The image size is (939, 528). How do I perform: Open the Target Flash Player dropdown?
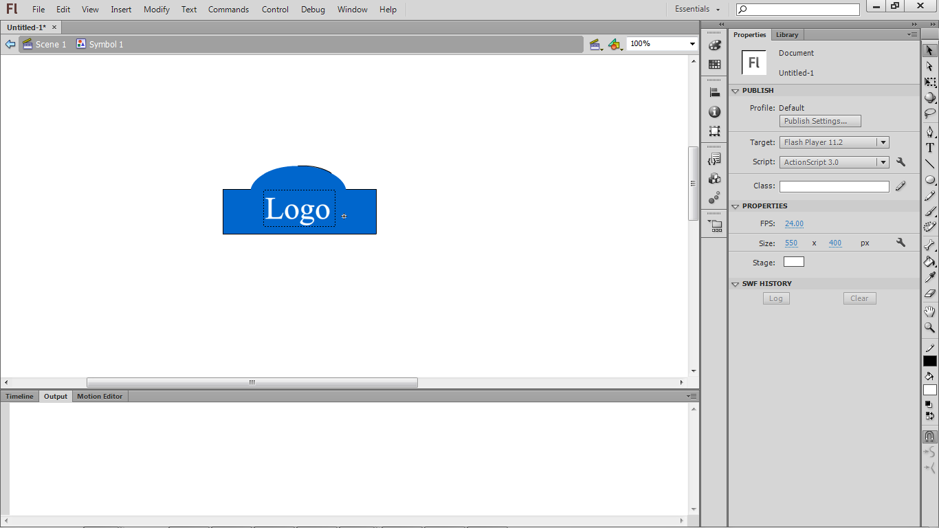coord(835,142)
